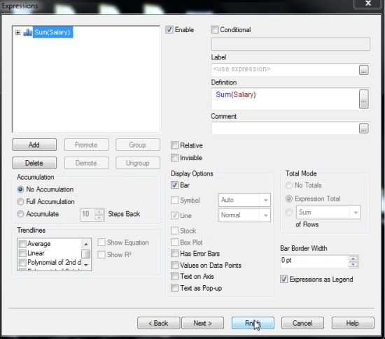The image size is (385, 339).
Task: Click the Finish button
Action: coord(253,323)
